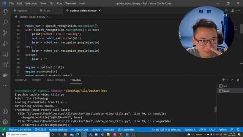Change encoding via UTF-8 indicator
The image size is (243, 137).
click(202, 129)
